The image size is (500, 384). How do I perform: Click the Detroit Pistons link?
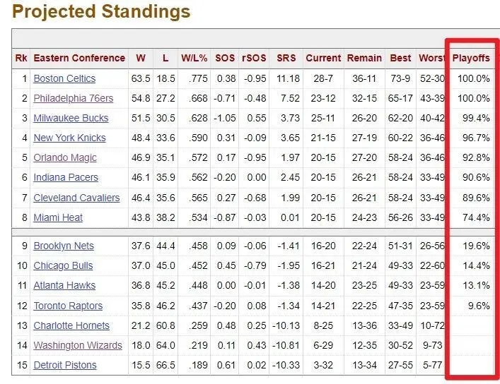click(65, 365)
